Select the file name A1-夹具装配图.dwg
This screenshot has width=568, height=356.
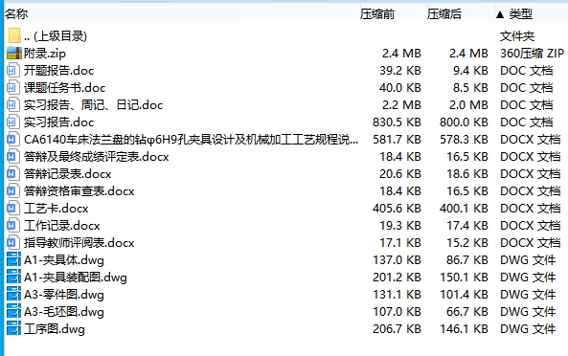76,278
